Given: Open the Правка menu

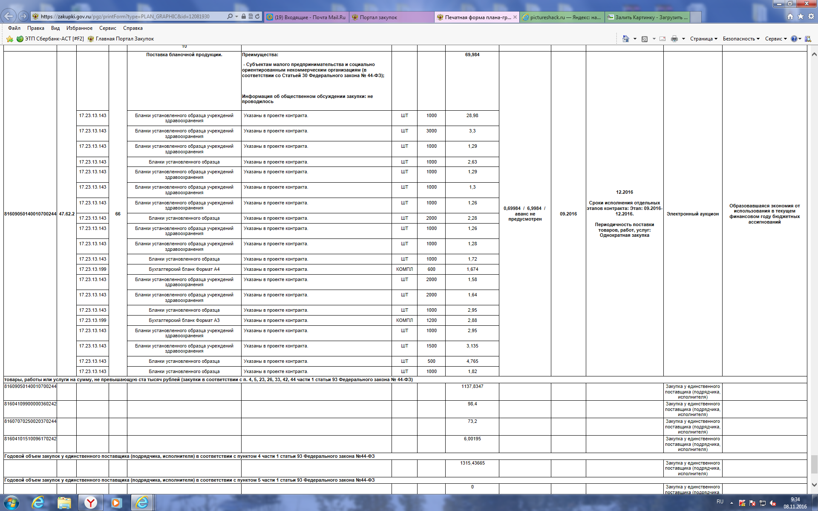Looking at the screenshot, I should (36, 28).
